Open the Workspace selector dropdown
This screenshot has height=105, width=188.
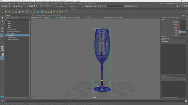tap(176, 3)
